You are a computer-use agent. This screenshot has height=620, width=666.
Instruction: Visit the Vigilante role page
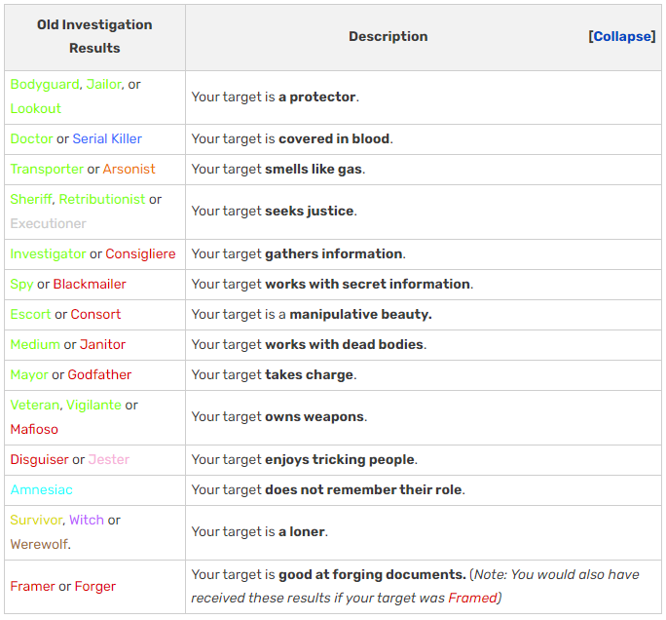point(93,405)
